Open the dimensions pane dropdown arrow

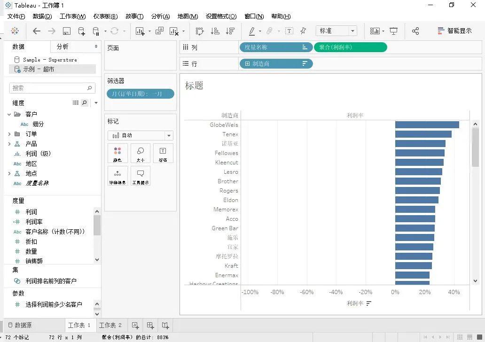[96, 103]
